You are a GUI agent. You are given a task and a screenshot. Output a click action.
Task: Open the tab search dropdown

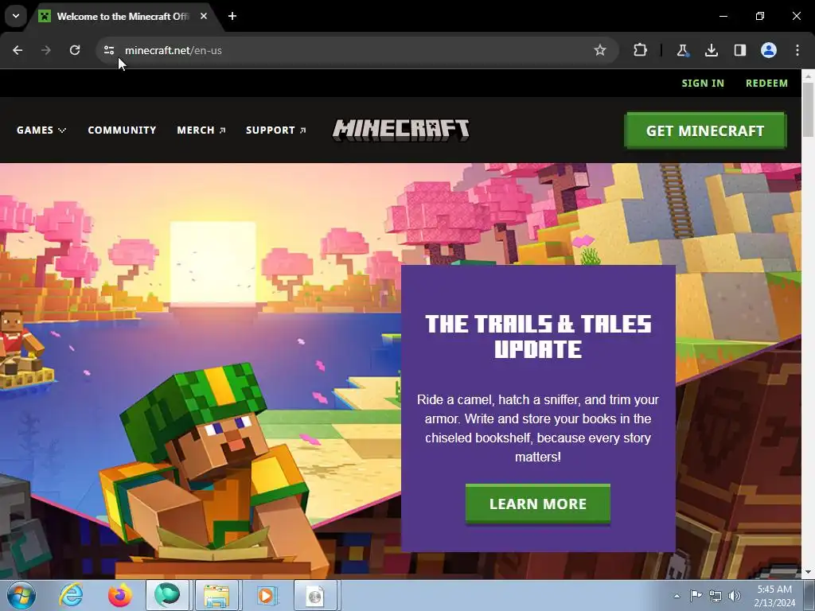(x=16, y=16)
